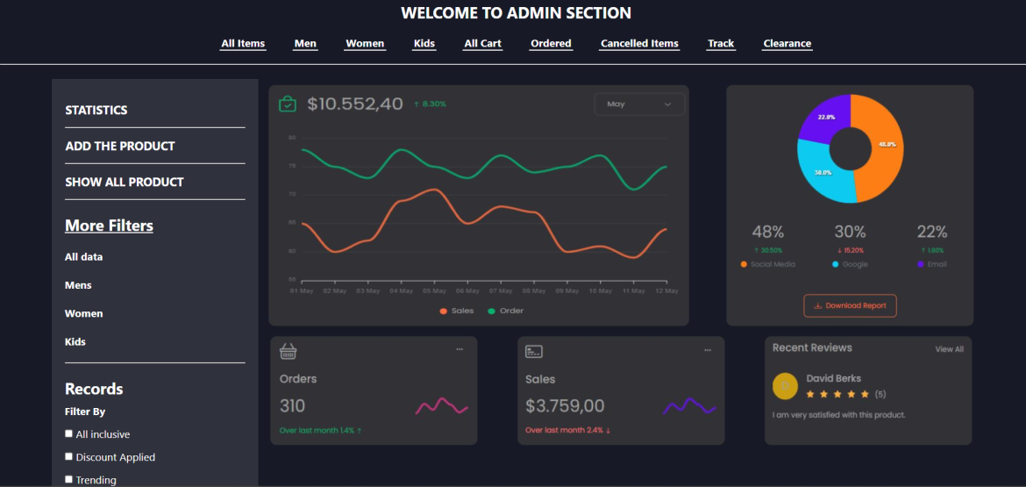Open the three-dot menu on Orders card
Viewport: 1026px width, 487px height.
click(460, 350)
